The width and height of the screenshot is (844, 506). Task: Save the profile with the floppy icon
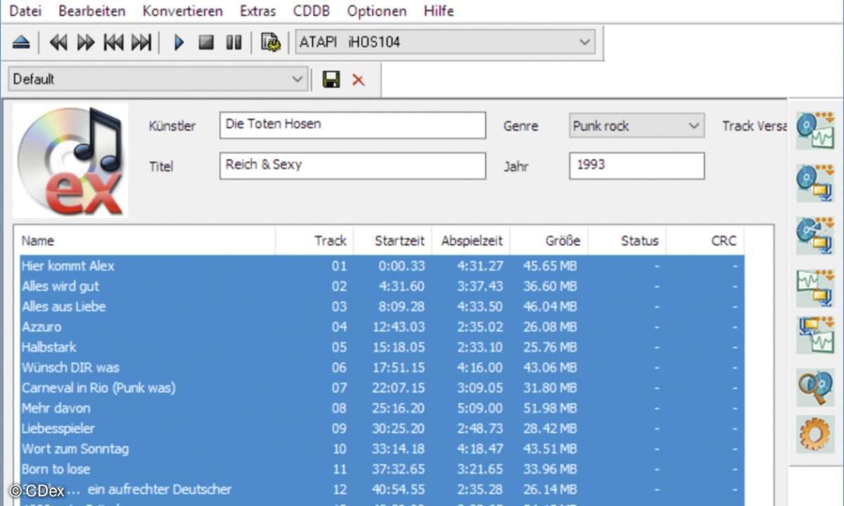click(x=331, y=79)
